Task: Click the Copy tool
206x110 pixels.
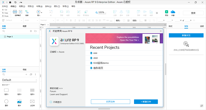Action: (x=5, y=13)
